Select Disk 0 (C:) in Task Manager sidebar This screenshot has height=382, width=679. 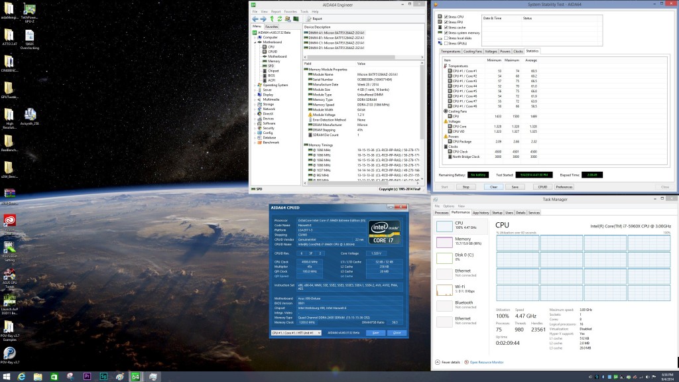coord(461,258)
